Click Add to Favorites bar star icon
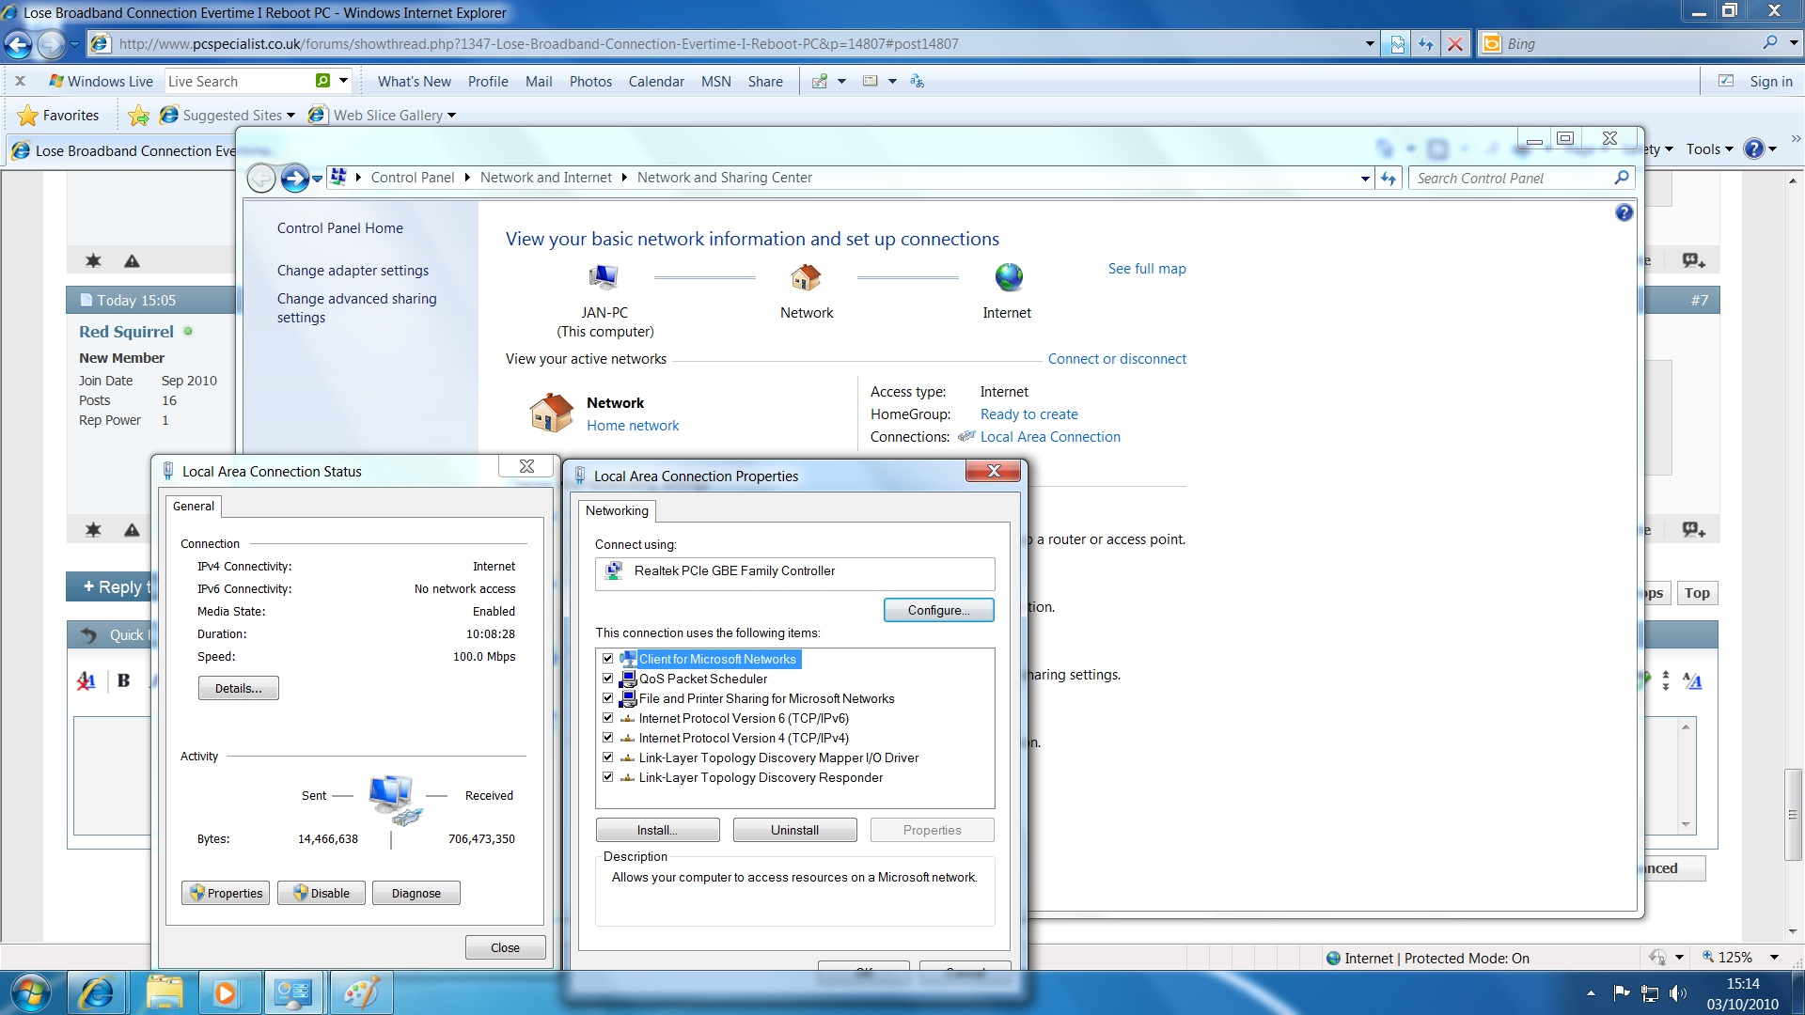This screenshot has width=1805, height=1015. (138, 115)
